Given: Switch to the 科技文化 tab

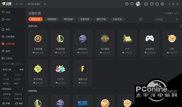Looking at the screenshot, I should 117,19.
